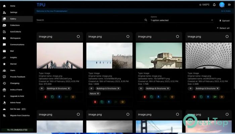
Task: Download the 1.6MB image
Action: pyautogui.click(x=109, y=102)
